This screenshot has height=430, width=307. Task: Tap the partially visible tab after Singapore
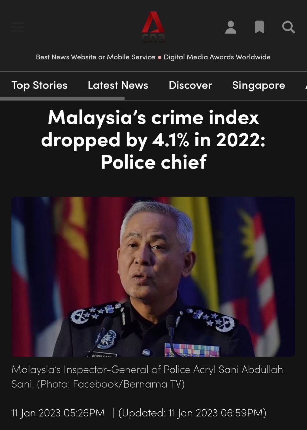tap(306, 85)
